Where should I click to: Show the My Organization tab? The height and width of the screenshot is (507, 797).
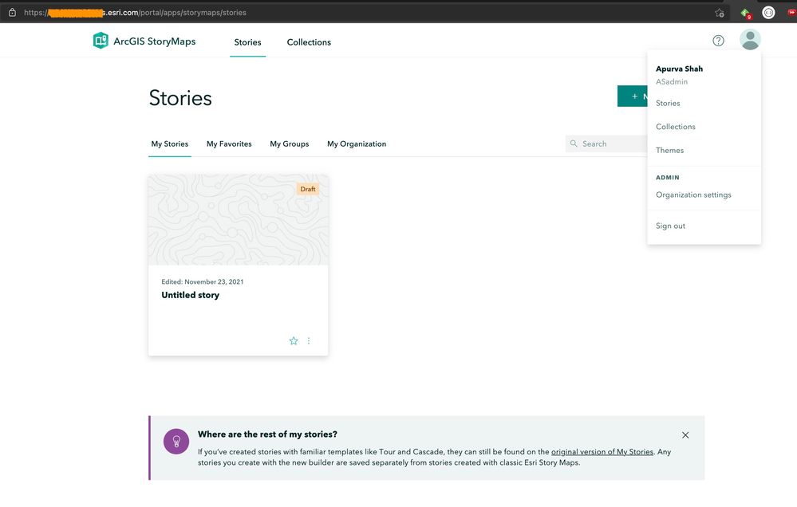point(357,144)
